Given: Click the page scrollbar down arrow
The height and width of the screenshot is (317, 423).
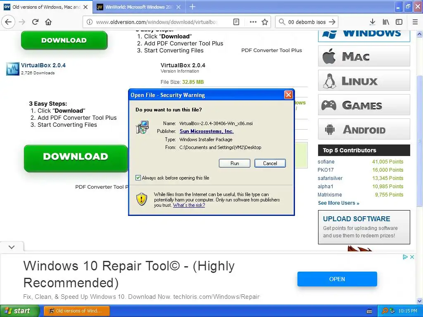Looking at the screenshot, I should [x=420, y=301].
